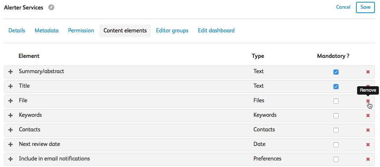Image resolution: width=380 pixels, height=167 pixels.
Task: Untick the Title mandatory checkbox
Action: [336, 87]
